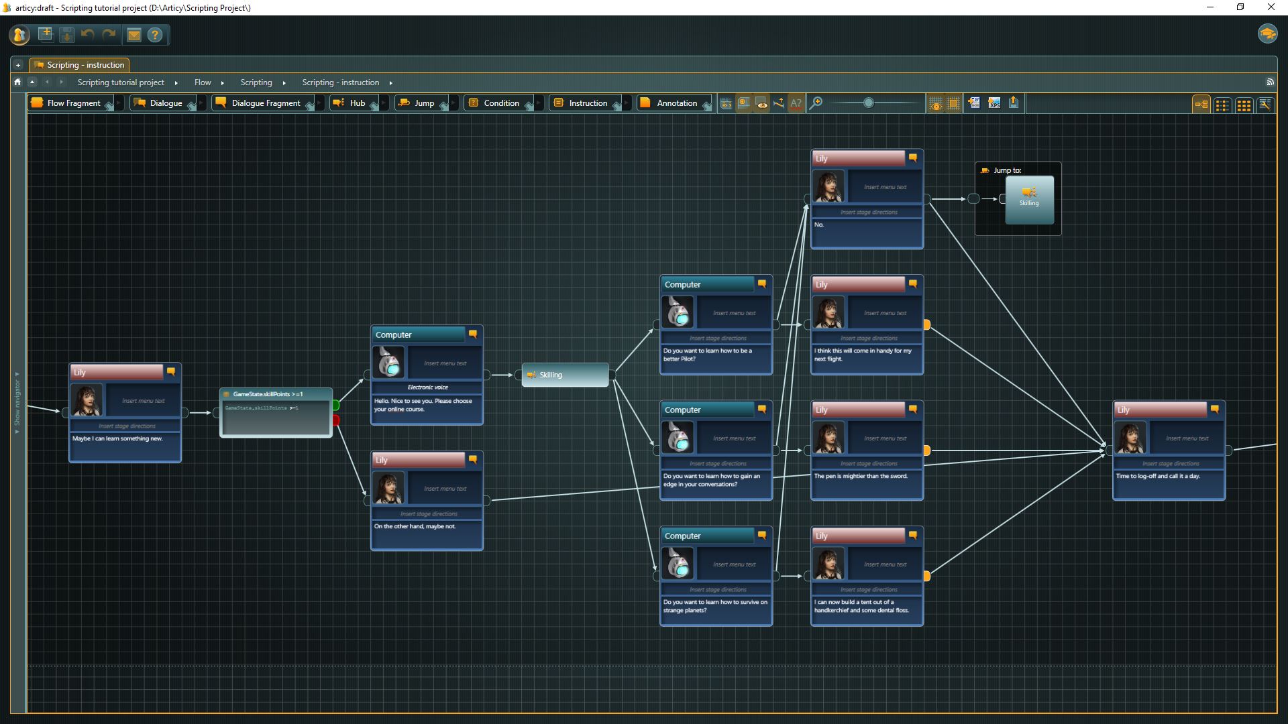Click the magnifier zoom icon
The height and width of the screenshot is (724, 1288).
(816, 103)
